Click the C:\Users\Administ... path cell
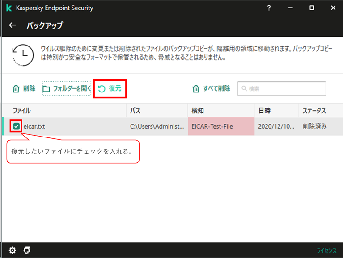343x258 pixels. 157,126
